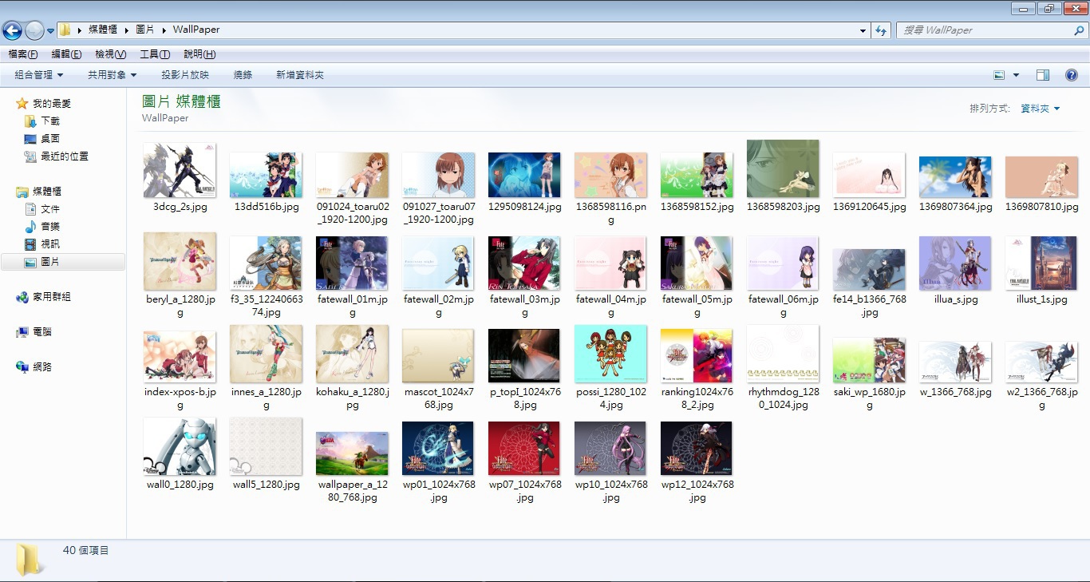This screenshot has height=582, width=1090.
Task: Click the file name kohaku_a_1280.jpg
Action: (x=352, y=398)
